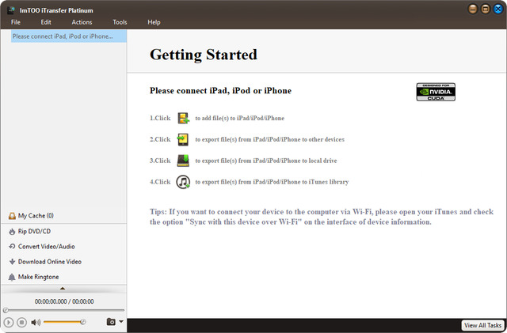Image resolution: width=507 pixels, height=333 pixels.
Task: Open the File menu
Action: [x=16, y=22]
